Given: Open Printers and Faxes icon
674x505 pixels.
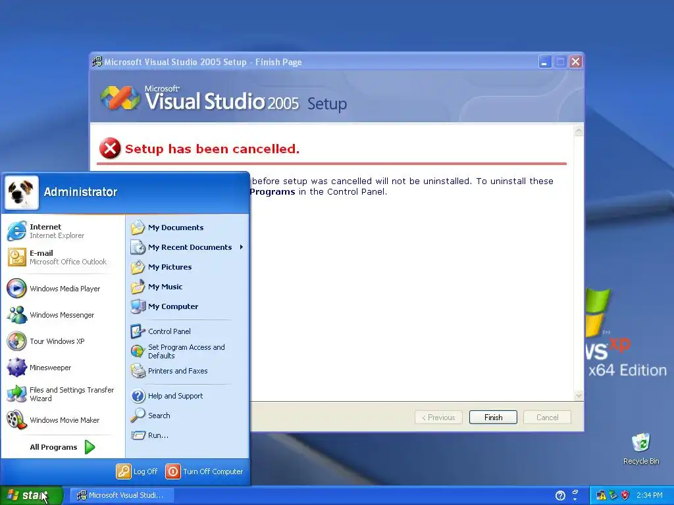Looking at the screenshot, I should click(x=138, y=371).
